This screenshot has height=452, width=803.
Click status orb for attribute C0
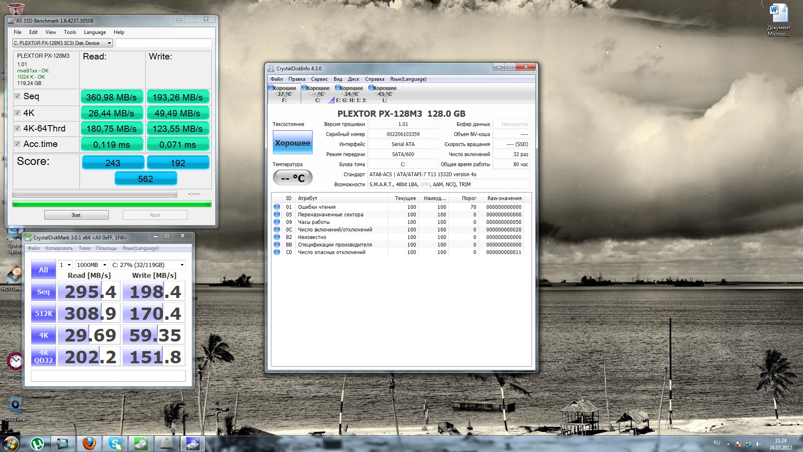point(277,252)
